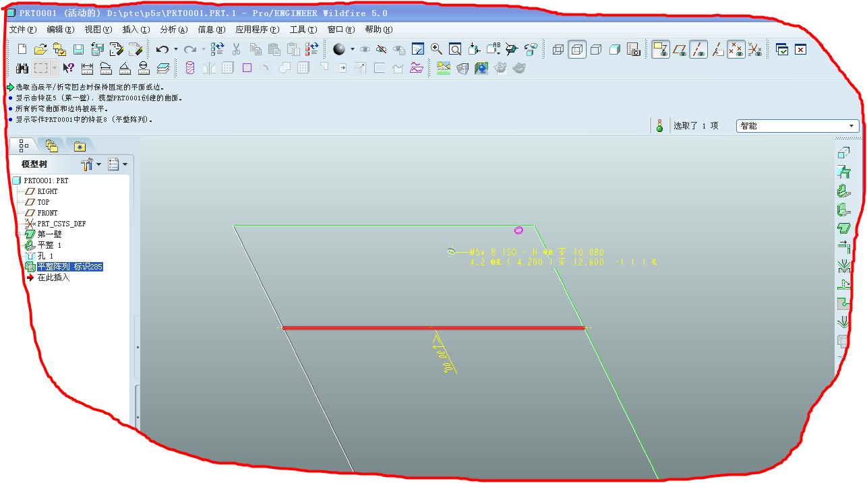Open the selection box dropdown arrow
867x483 pixels.
click(55, 68)
